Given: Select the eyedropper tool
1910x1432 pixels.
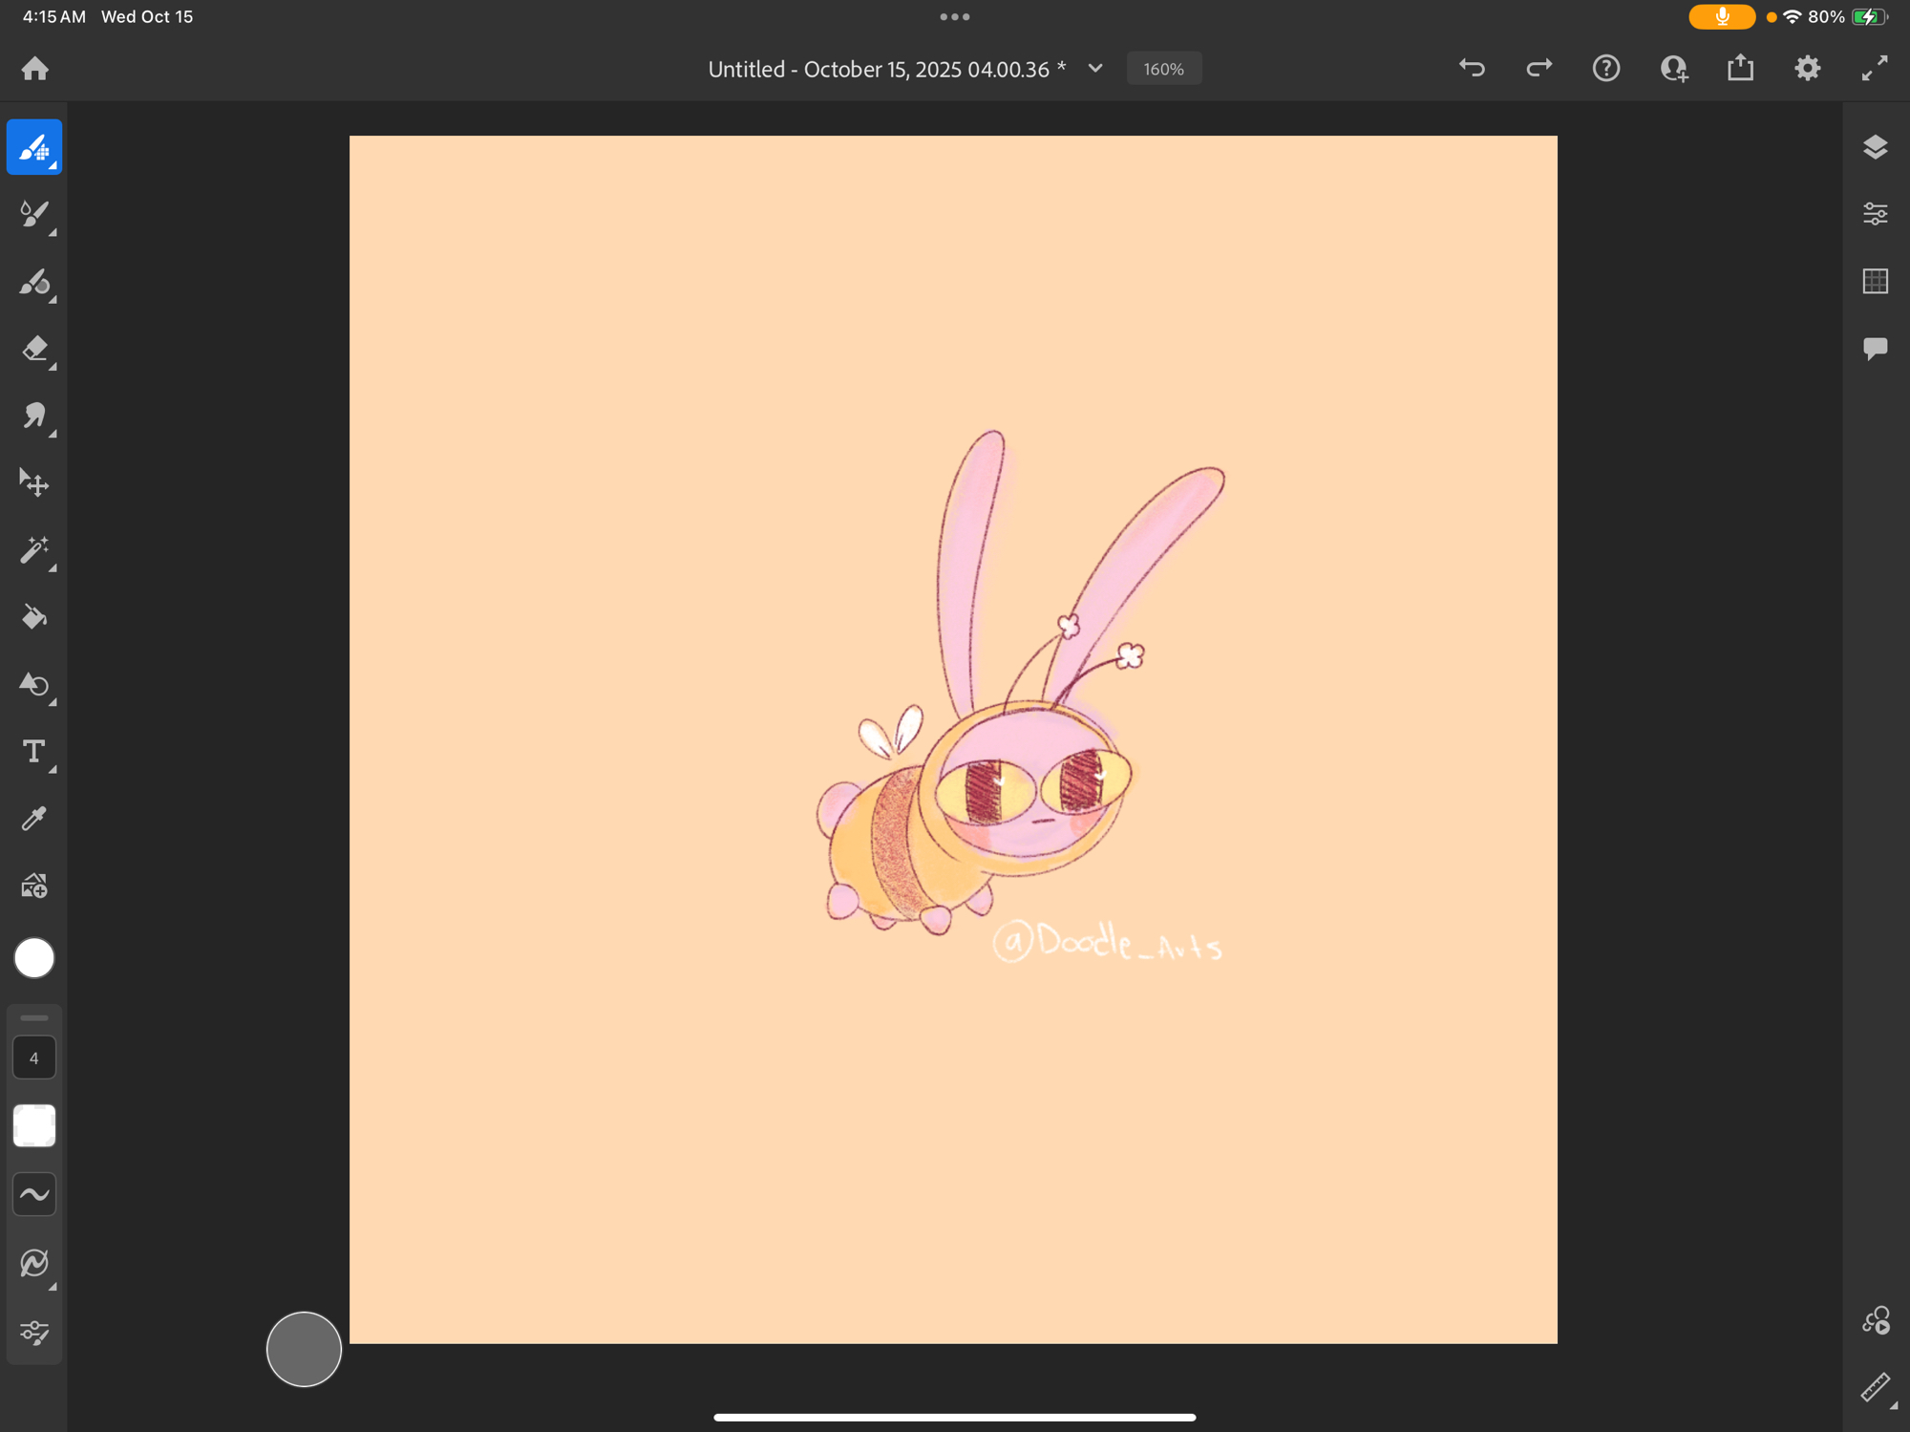Looking at the screenshot, I should point(34,819).
